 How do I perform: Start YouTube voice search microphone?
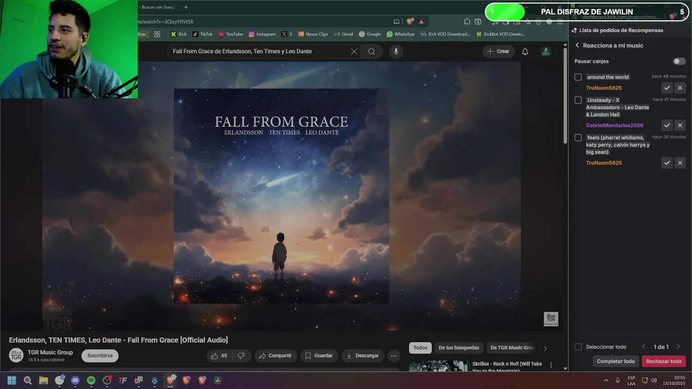pyautogui.click(x=396, y=51)
